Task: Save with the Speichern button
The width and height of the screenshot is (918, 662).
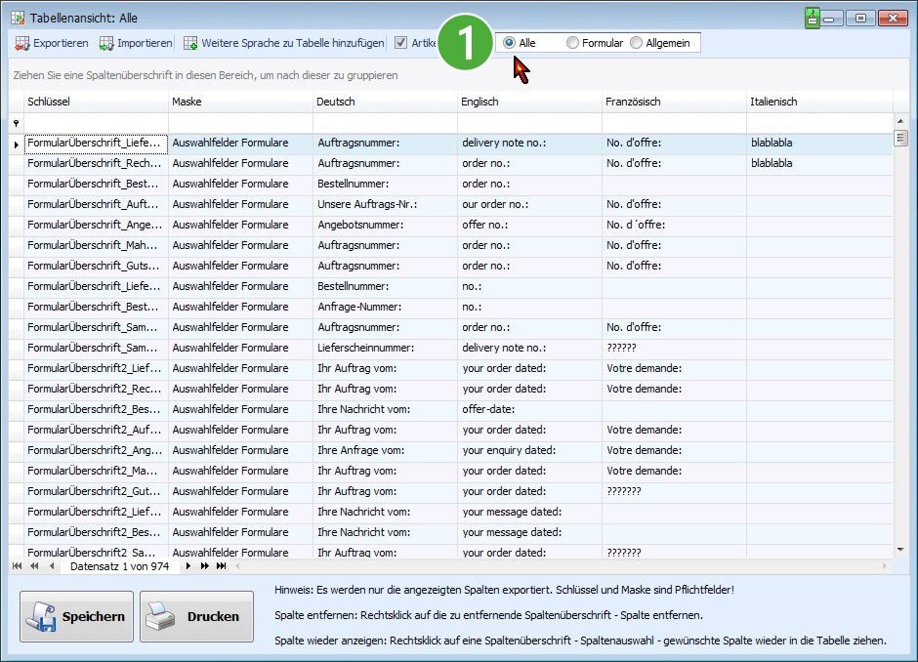Action: click(77, 616)
